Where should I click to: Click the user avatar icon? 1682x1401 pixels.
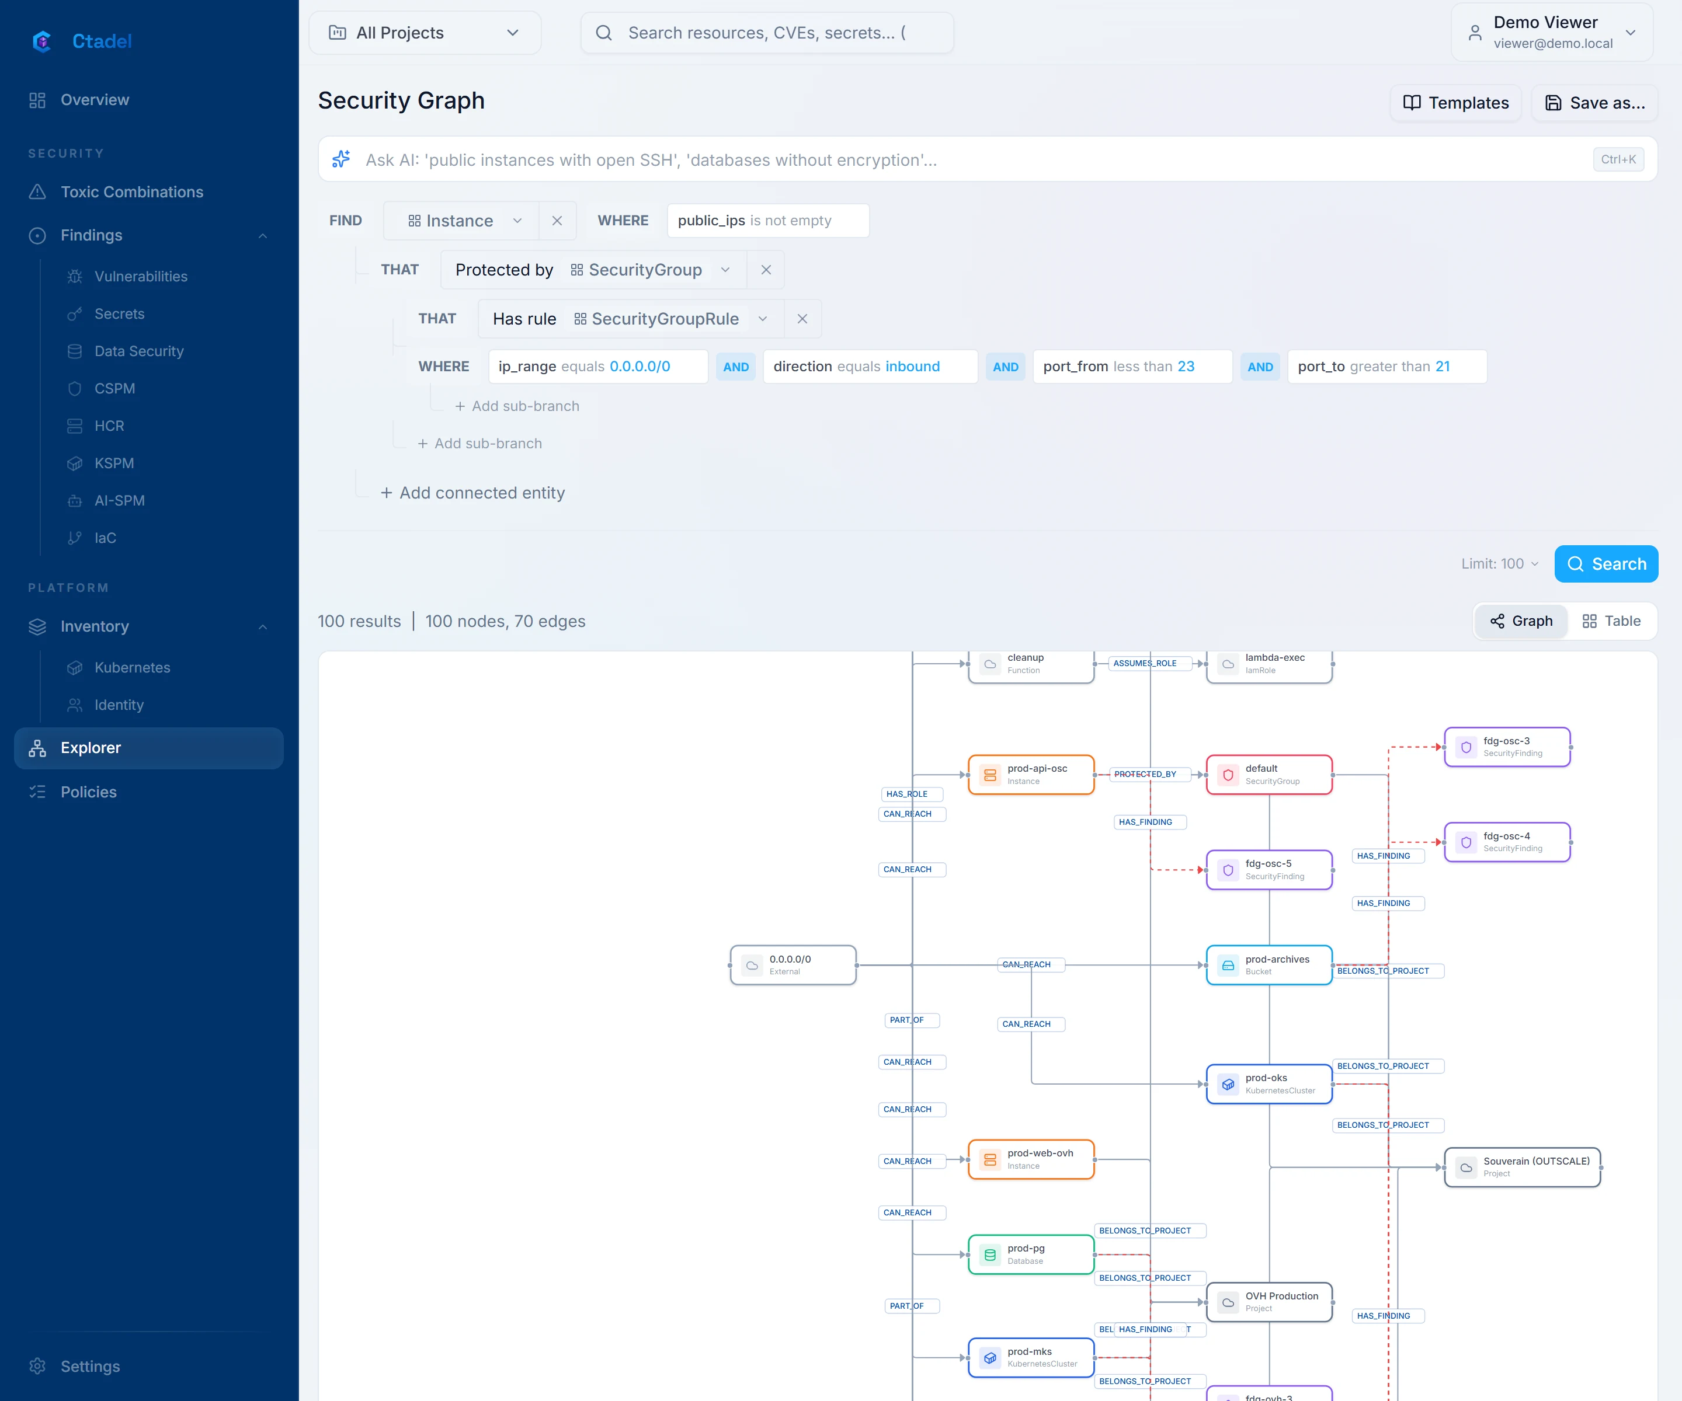tap(1475, 33)
